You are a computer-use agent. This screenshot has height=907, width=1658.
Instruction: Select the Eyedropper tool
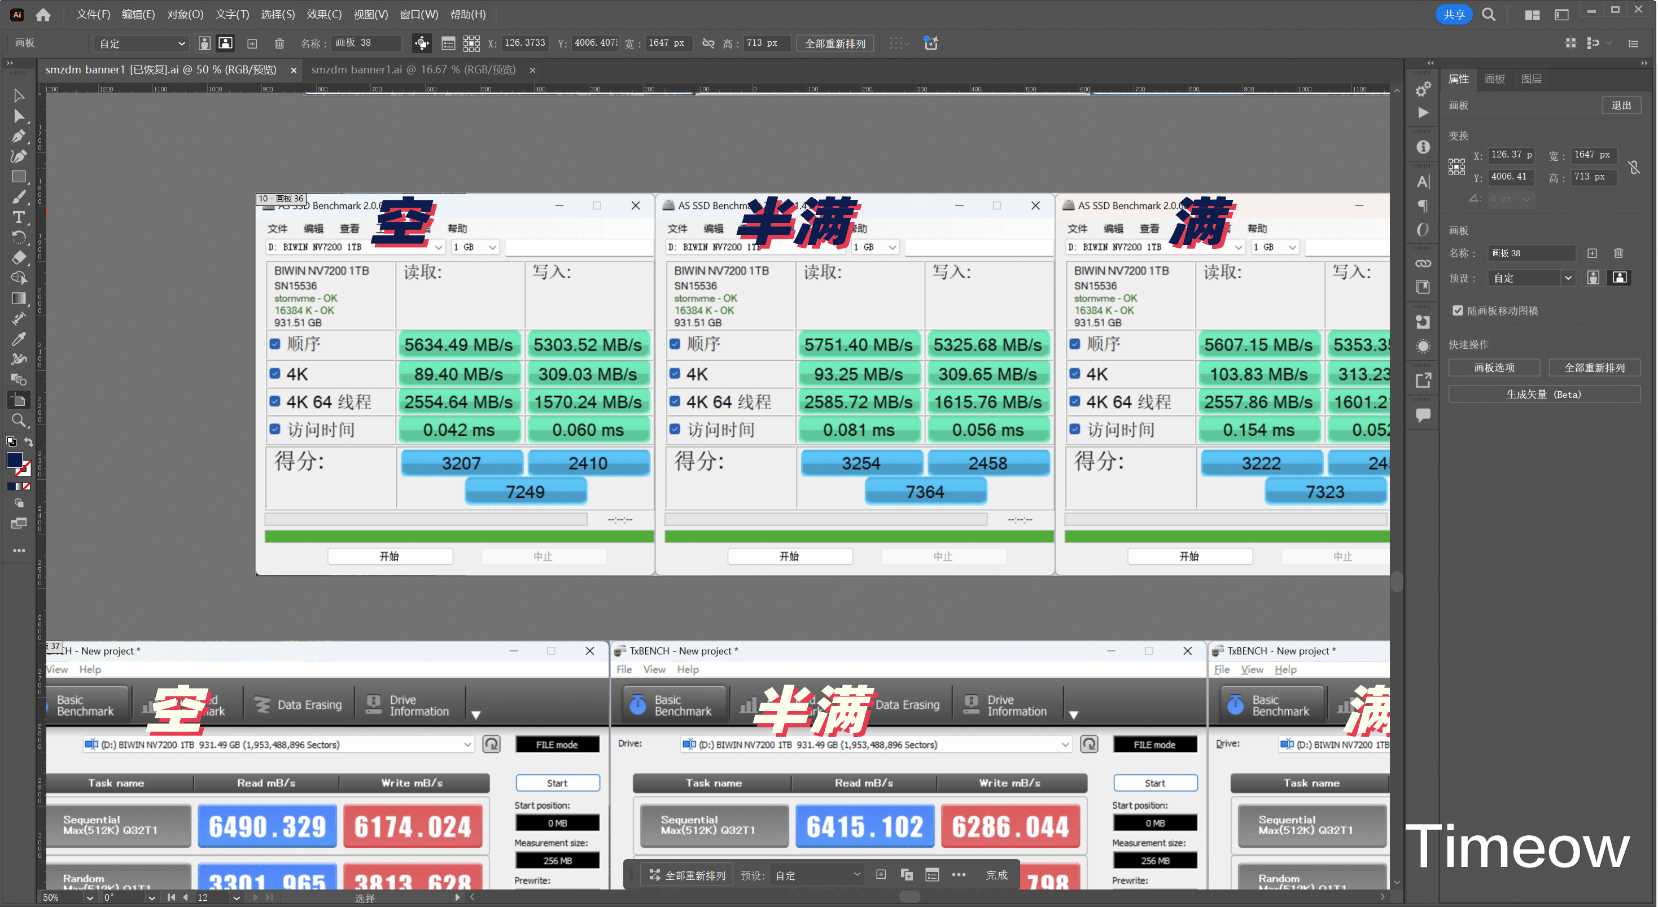click(x=19, y=339)
